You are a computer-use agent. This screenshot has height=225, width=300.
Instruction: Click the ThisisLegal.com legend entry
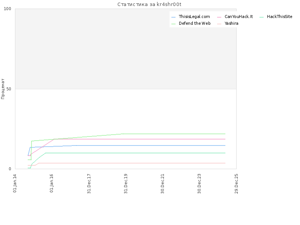pyautogui.click(x=194, y=17)
